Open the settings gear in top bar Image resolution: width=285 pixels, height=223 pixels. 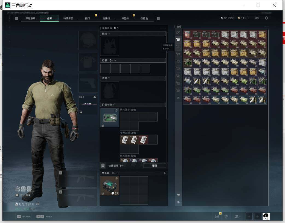[x=266, y=18]
